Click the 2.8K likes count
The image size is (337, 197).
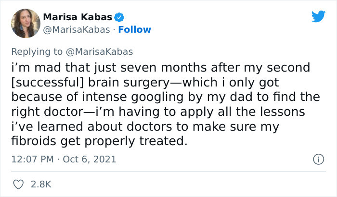[x=41, y=184]
